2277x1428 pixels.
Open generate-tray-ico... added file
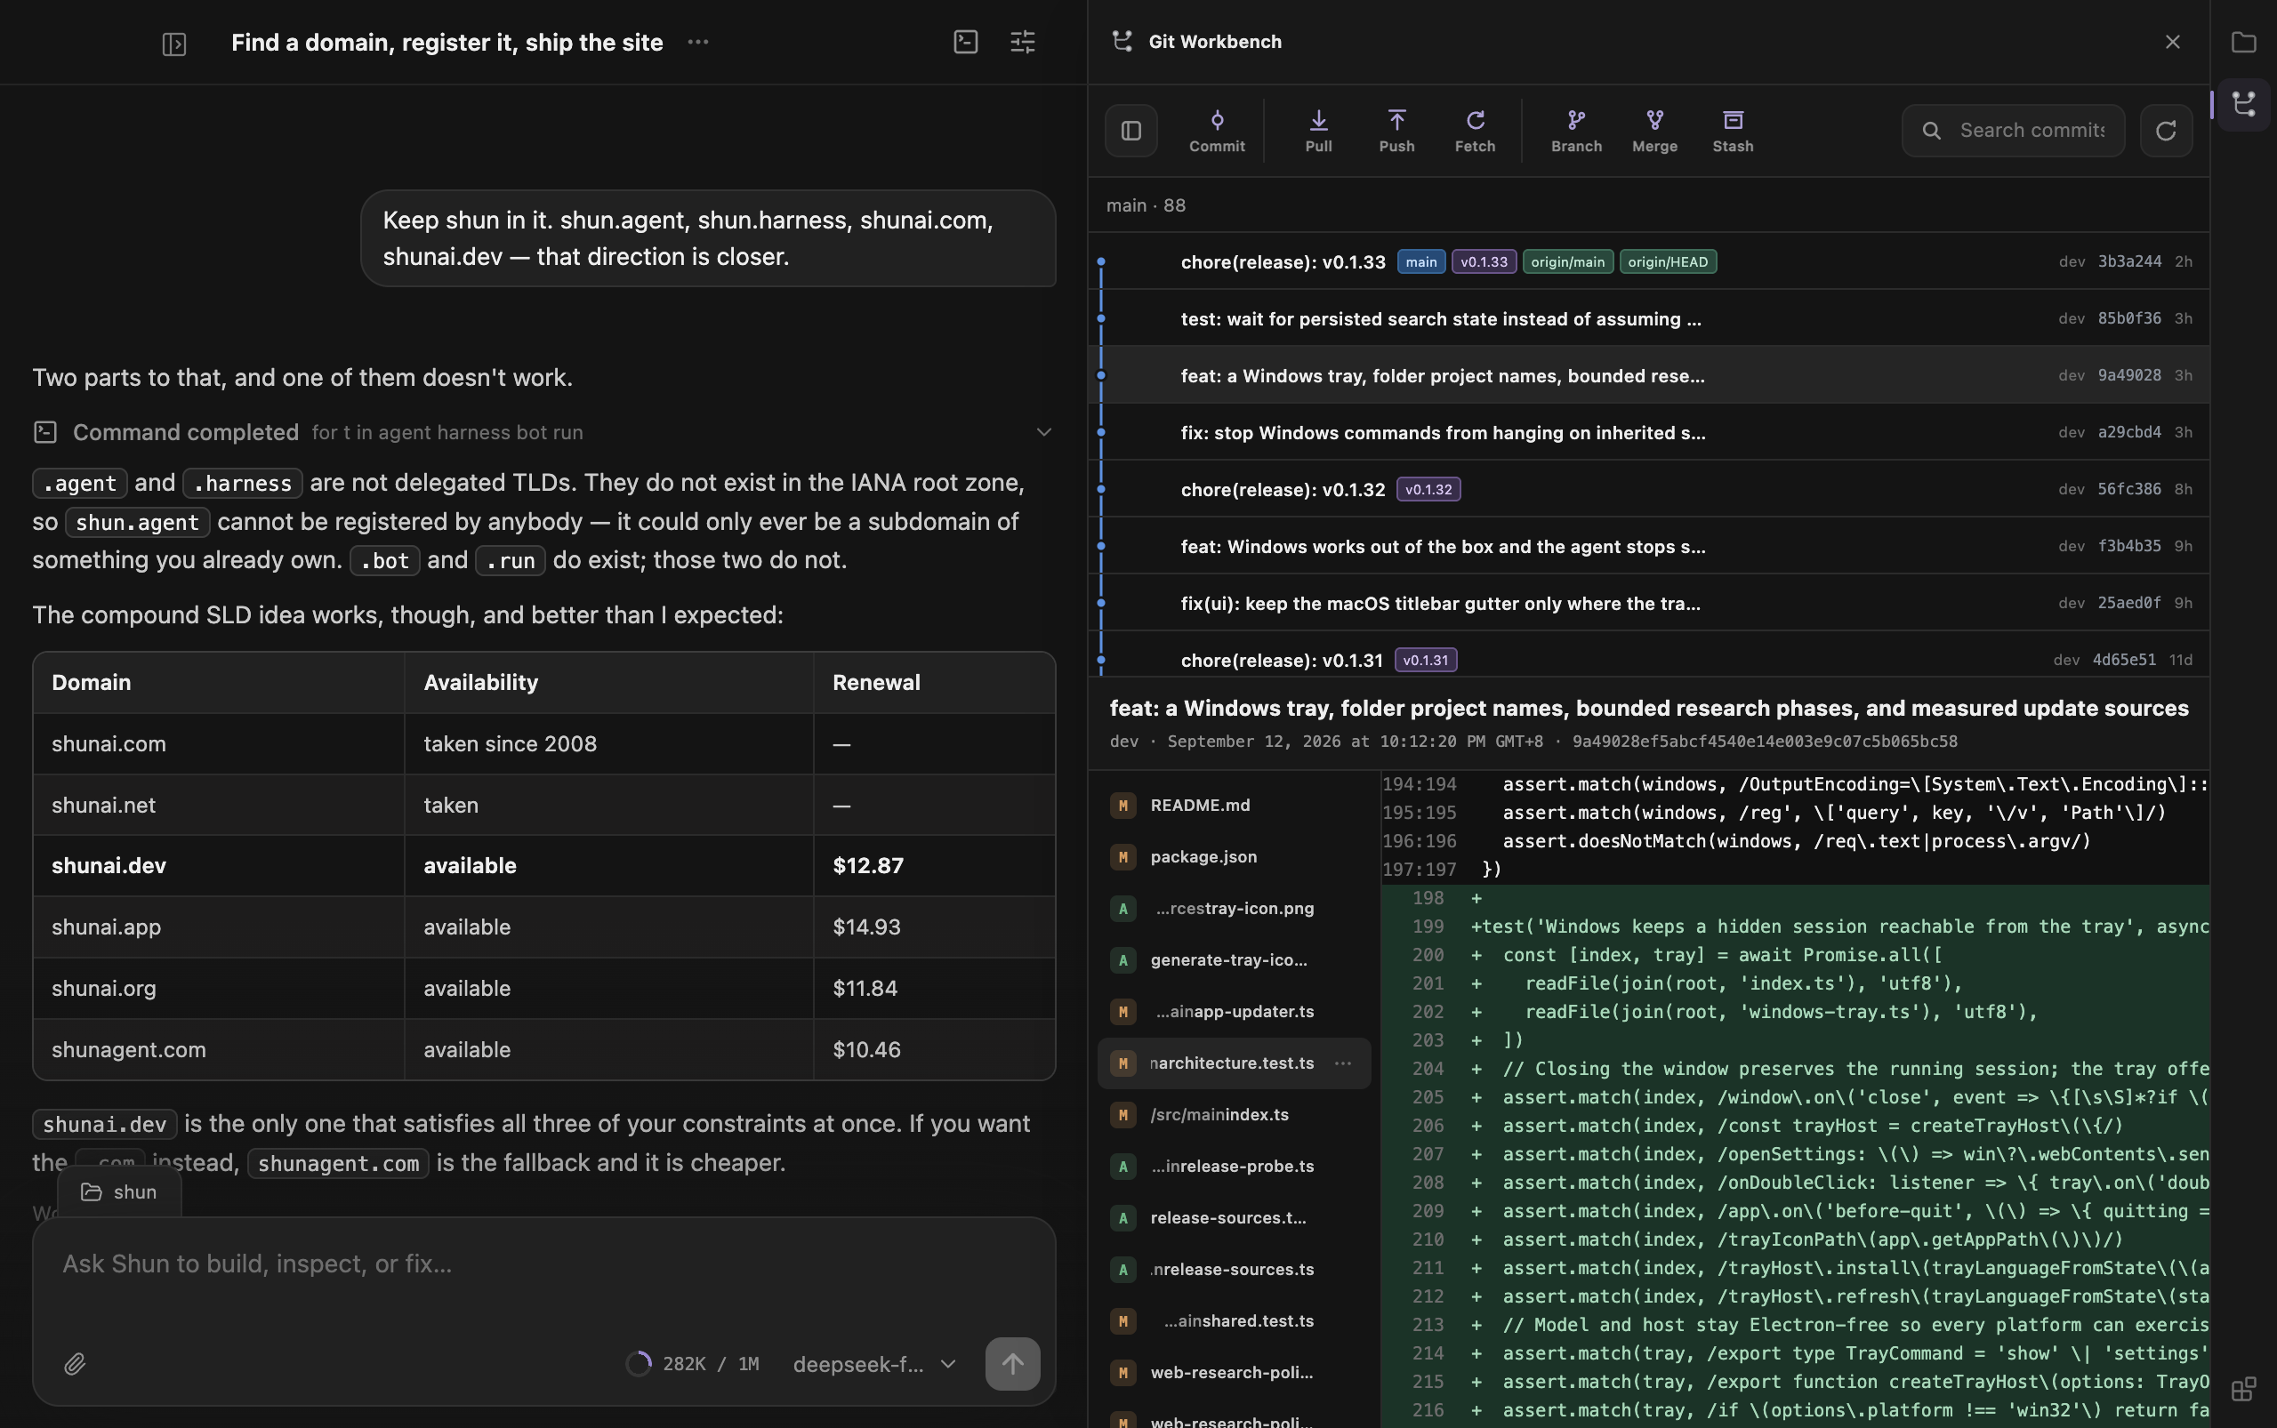pyautogui.click(x=1233, y=959)
